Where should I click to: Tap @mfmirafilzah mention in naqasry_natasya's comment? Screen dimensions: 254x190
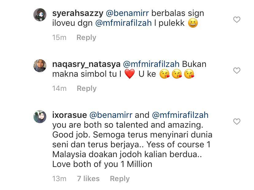tap(151, 64)
